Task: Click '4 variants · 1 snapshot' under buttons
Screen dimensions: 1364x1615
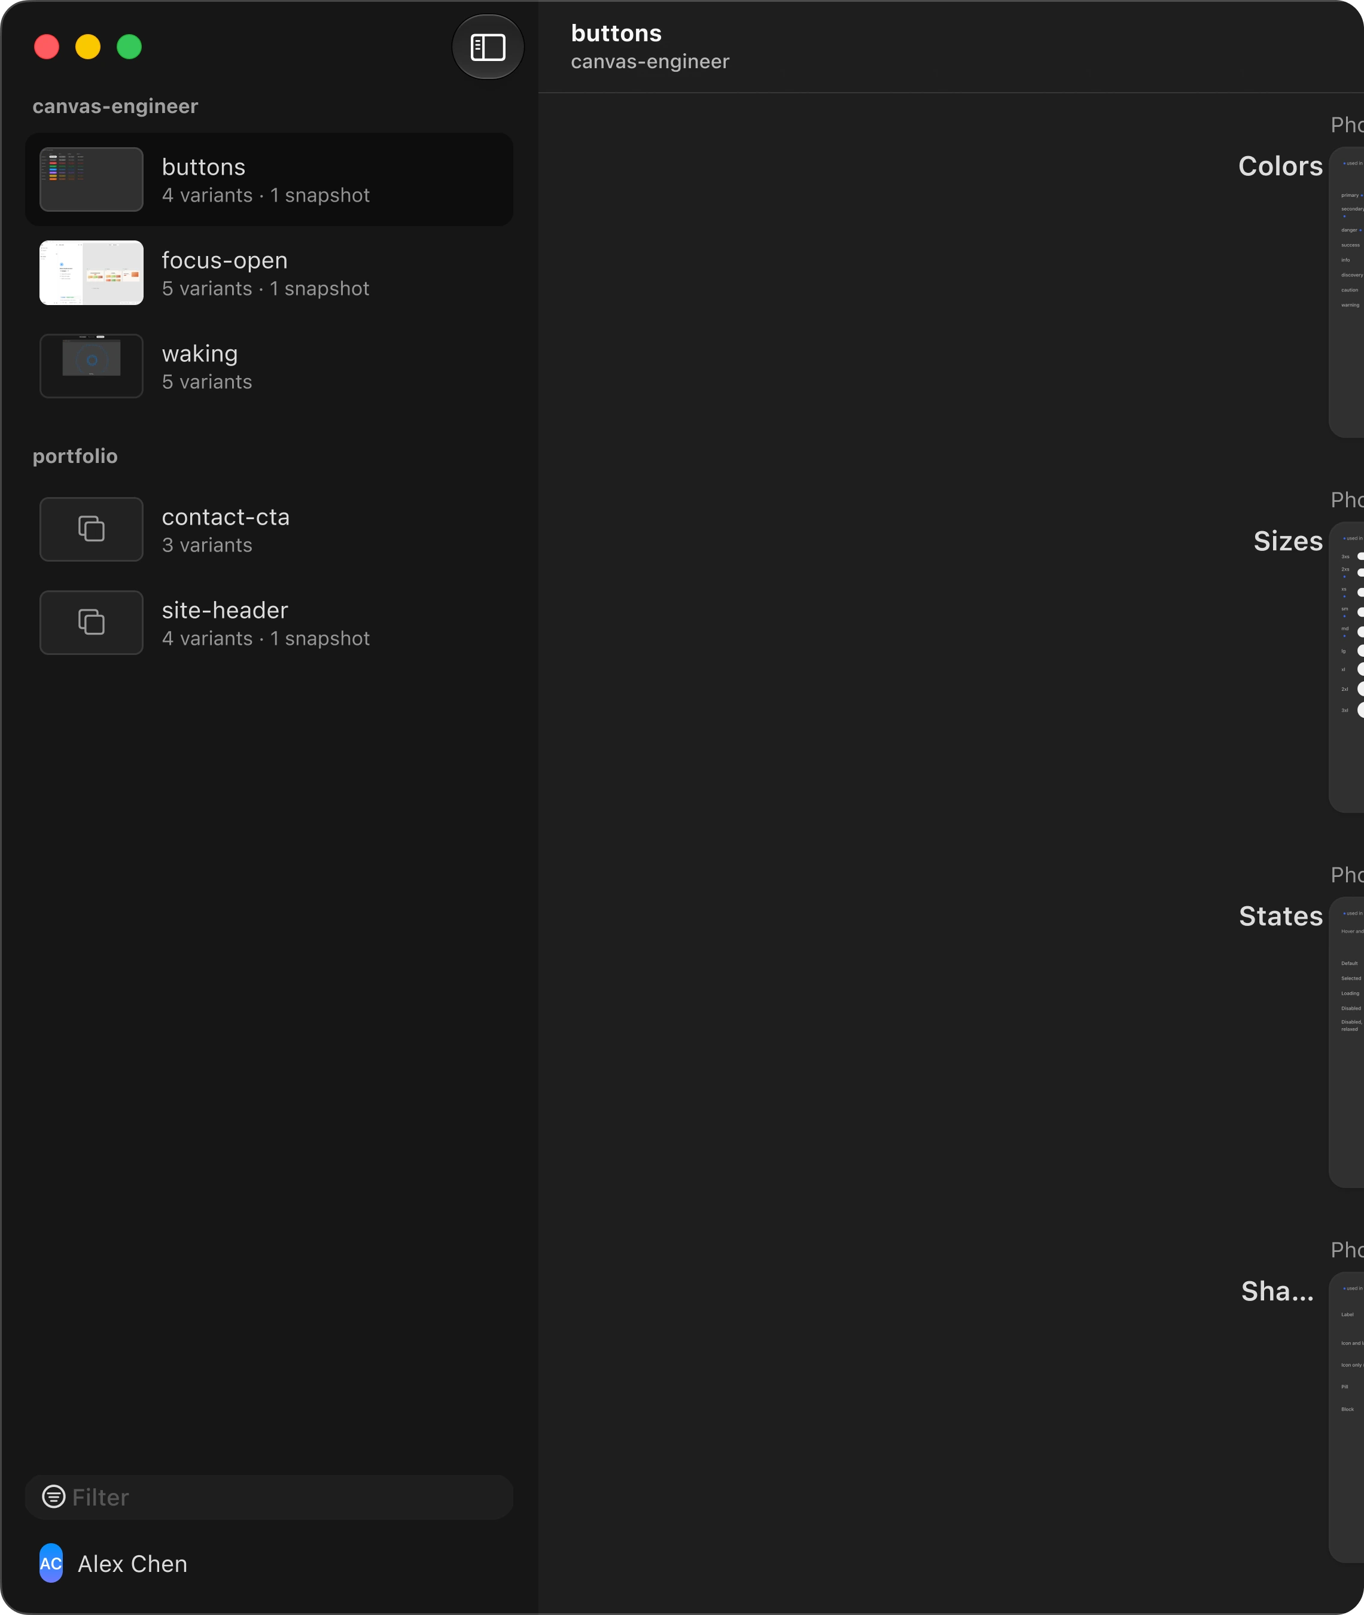Action: coord(266,196)
